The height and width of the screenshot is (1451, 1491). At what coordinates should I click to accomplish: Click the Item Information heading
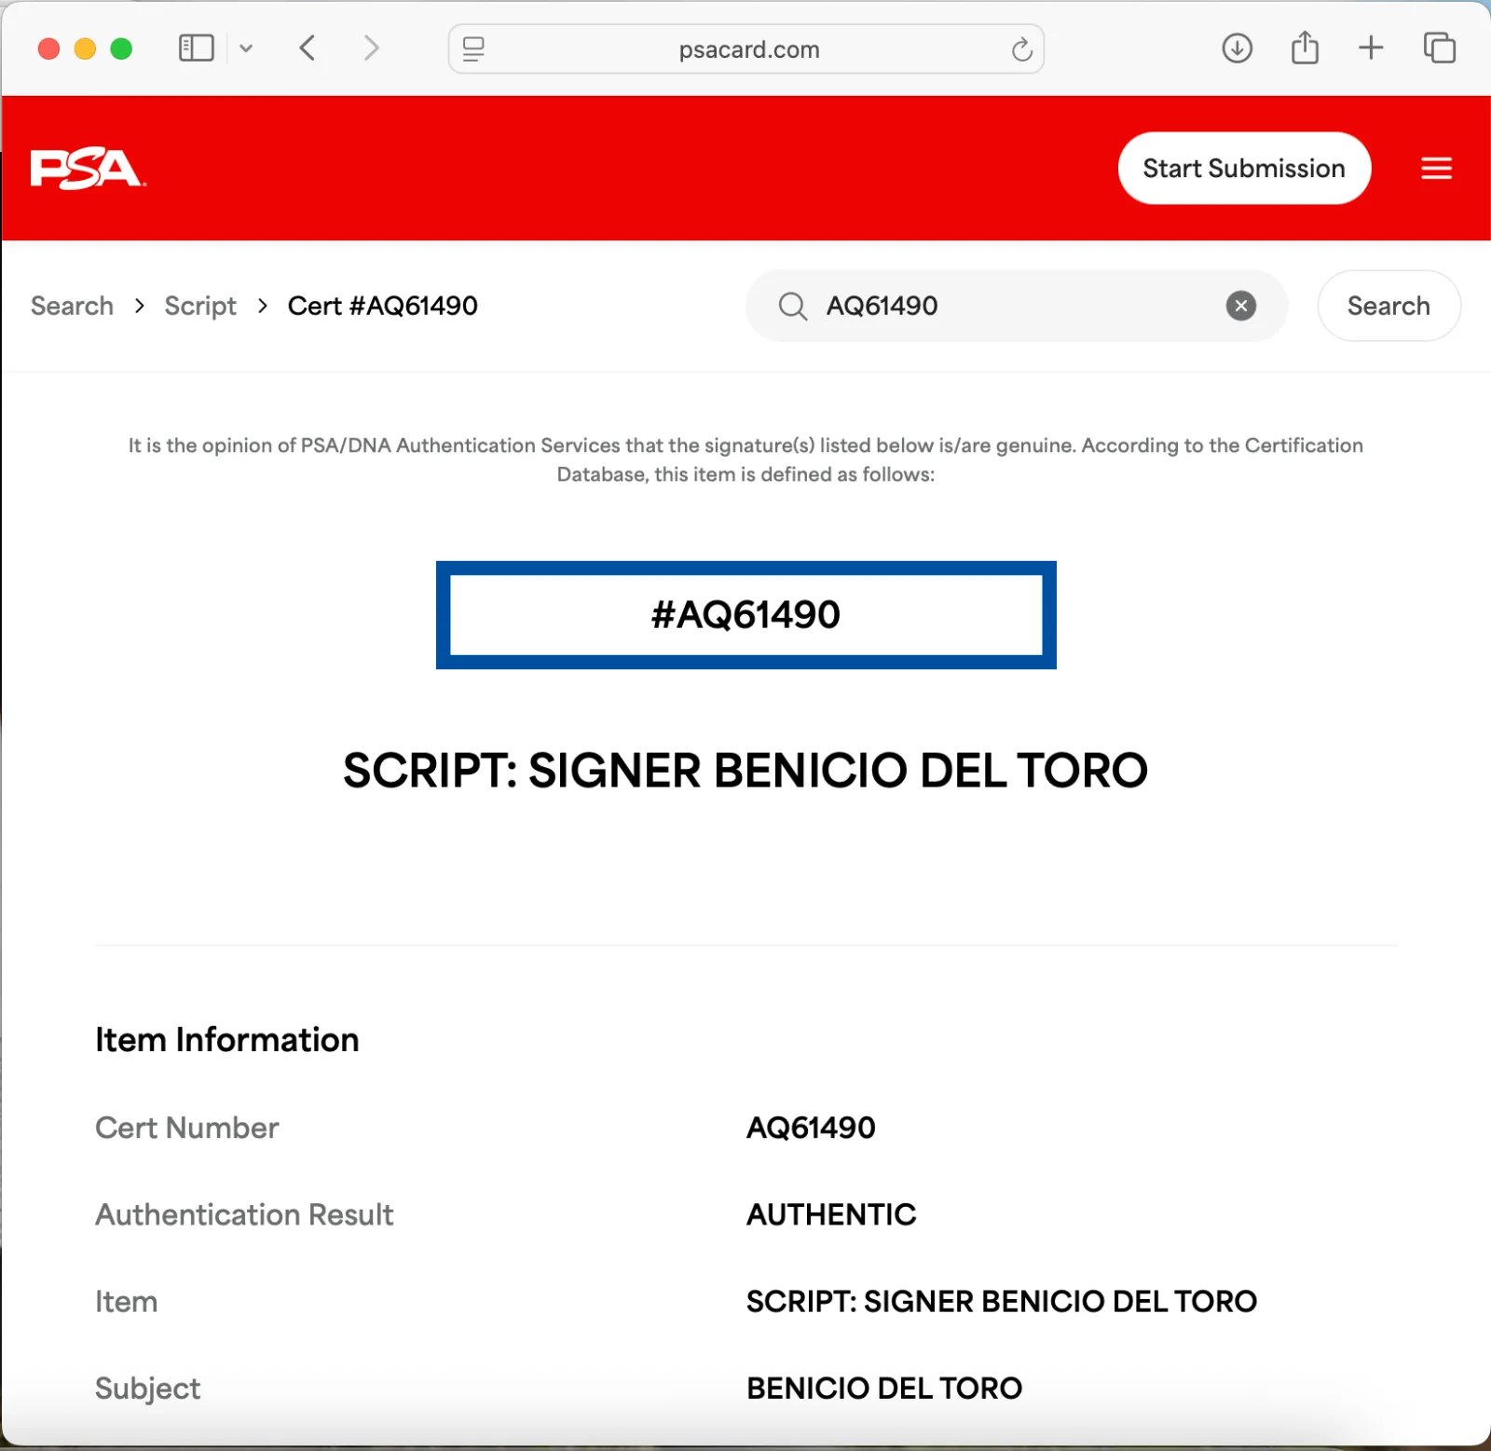point(226,1039)
